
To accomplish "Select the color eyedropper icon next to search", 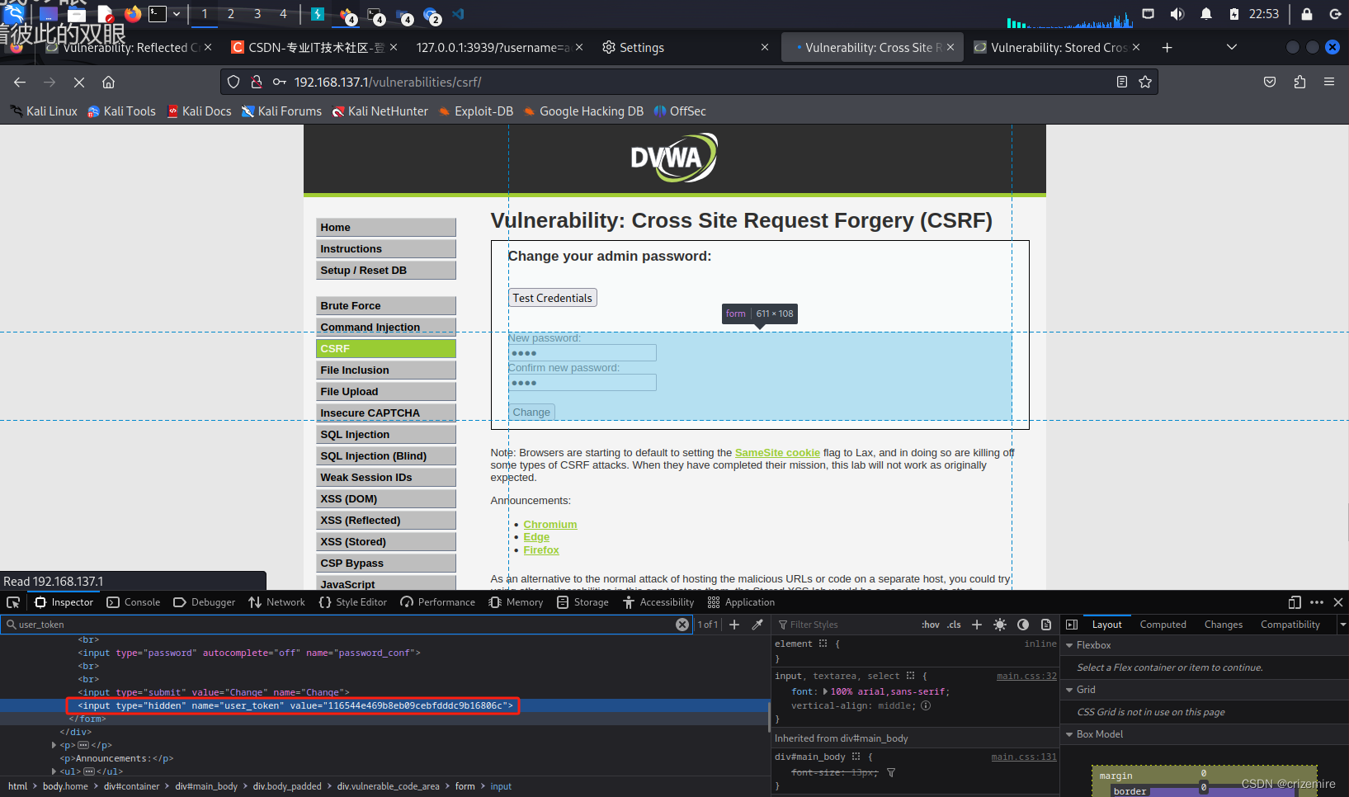I will click(x=757, y=624).
